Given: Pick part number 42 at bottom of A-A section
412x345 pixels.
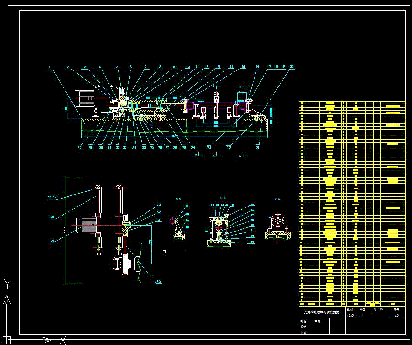Looking at the screenshot, I should pos(252,243).
